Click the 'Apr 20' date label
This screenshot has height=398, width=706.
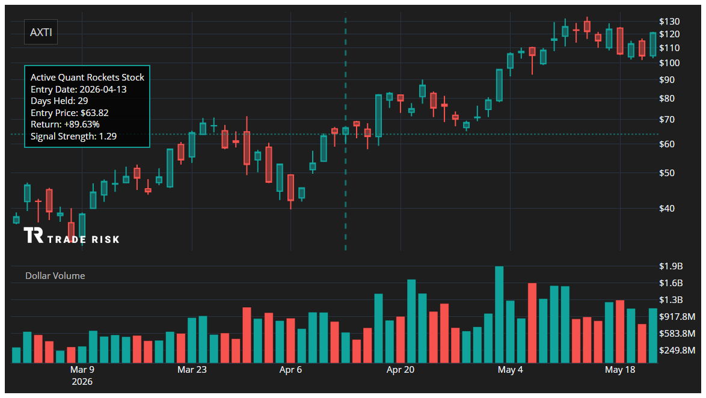(401, 370)
